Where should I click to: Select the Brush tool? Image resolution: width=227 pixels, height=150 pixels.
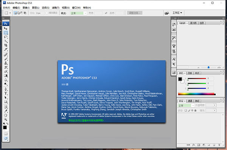pyautogui.click(x=6, y=59)
